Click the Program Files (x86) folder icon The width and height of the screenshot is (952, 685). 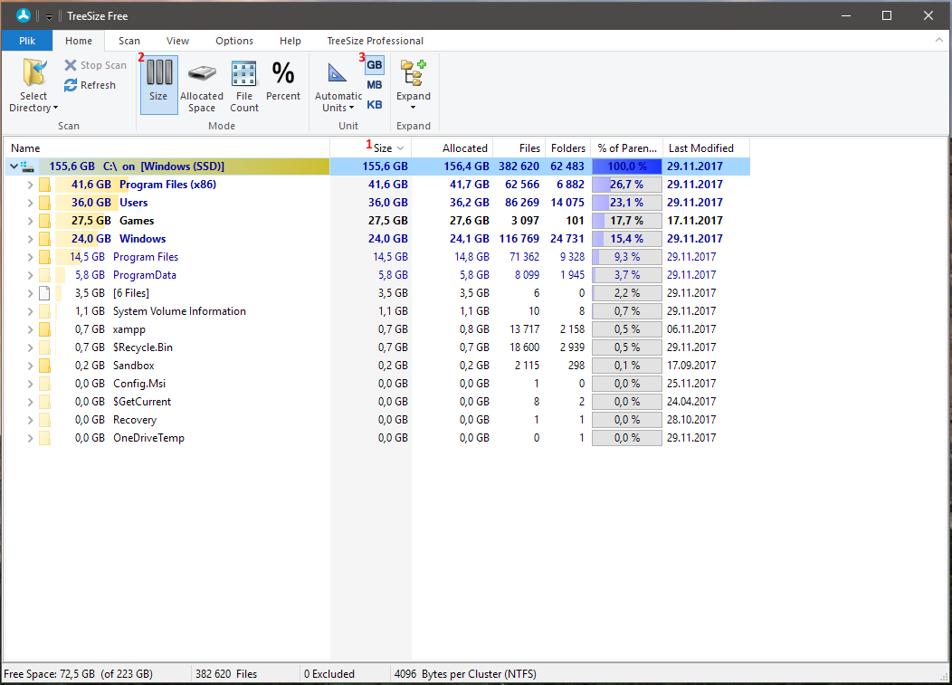click(x=44, y=185)
